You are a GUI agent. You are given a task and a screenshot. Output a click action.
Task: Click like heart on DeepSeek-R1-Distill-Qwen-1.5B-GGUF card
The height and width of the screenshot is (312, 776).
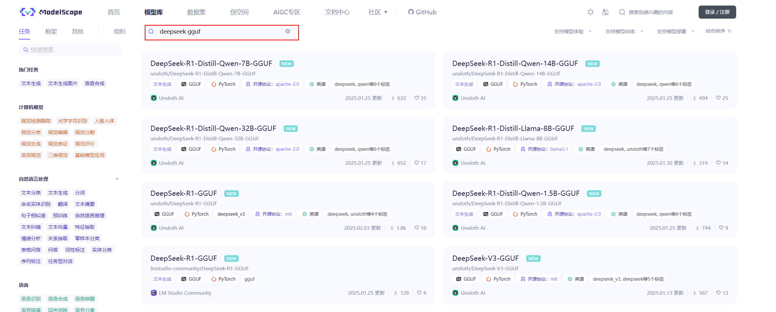(x=721, y=228)
